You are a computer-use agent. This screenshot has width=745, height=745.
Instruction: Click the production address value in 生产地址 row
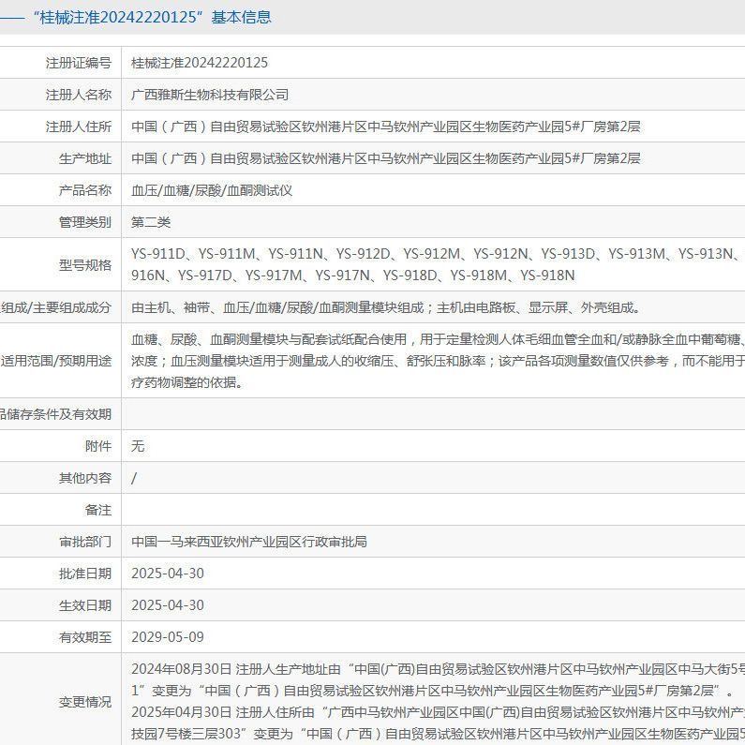point(386,158)
